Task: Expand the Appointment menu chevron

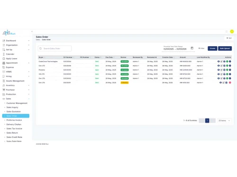Action: pos(29,63)
